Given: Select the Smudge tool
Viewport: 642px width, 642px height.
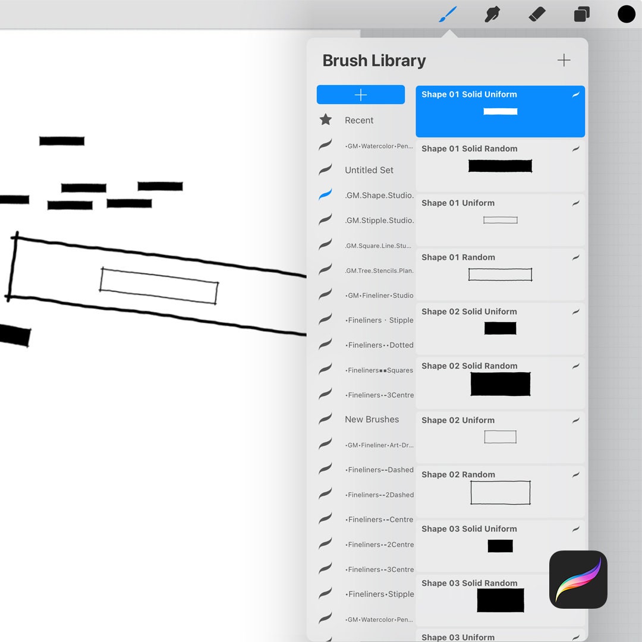Looking at the screenshot, I should 492,13.
